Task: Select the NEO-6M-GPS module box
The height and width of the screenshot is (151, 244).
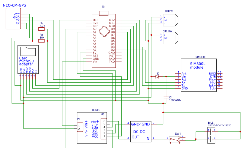Action: point(13,18)
